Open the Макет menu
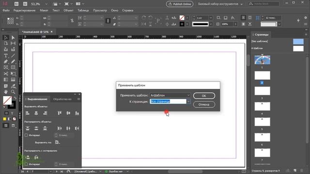Screen dimensions: 310x174 44,10
